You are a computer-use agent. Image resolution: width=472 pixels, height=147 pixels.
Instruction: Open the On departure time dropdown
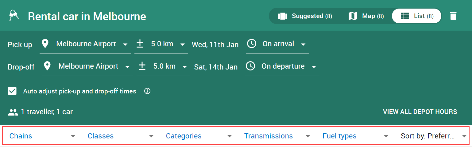(282, 67)
